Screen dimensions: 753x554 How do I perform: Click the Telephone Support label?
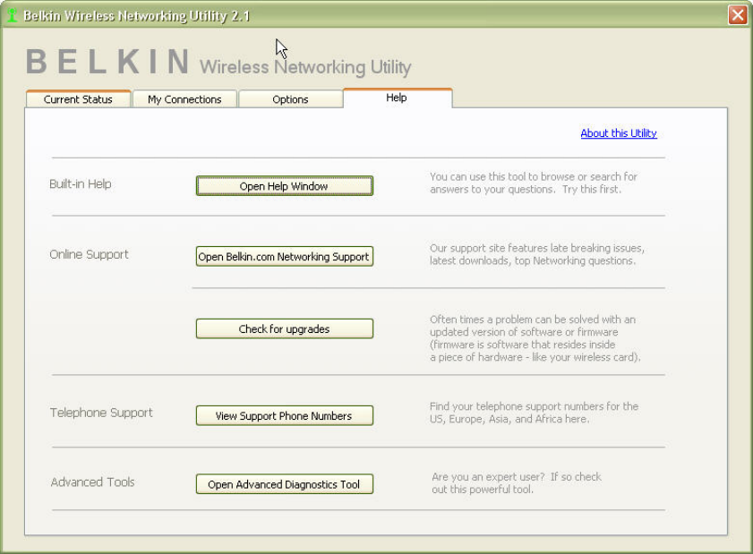(101, 413)
